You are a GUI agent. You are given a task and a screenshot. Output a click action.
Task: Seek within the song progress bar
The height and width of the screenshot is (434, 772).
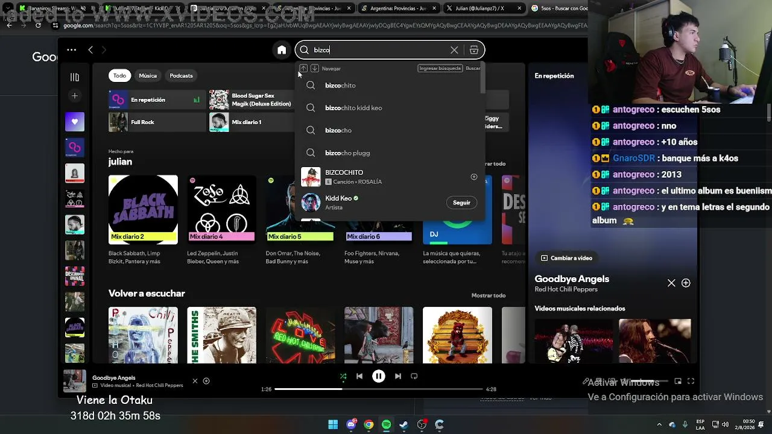click(x=378, y=389)
